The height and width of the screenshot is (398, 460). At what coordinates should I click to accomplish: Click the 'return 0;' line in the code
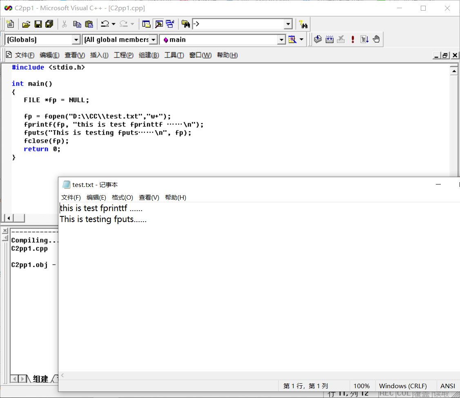pos(42,149)
